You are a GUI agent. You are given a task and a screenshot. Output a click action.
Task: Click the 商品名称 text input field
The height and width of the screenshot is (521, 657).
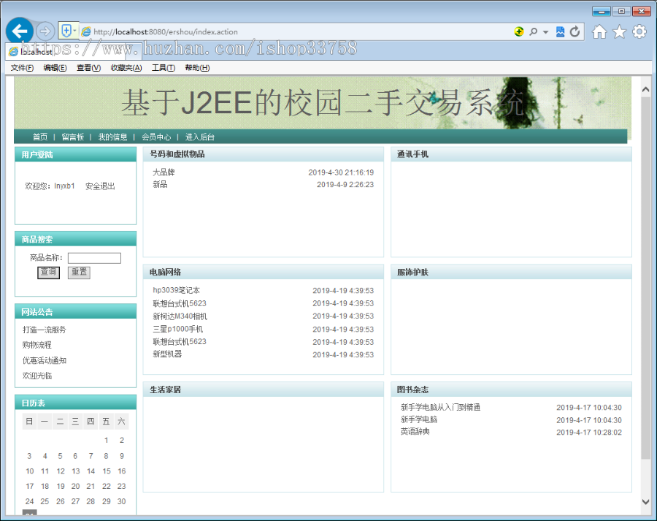click(94, 257)
